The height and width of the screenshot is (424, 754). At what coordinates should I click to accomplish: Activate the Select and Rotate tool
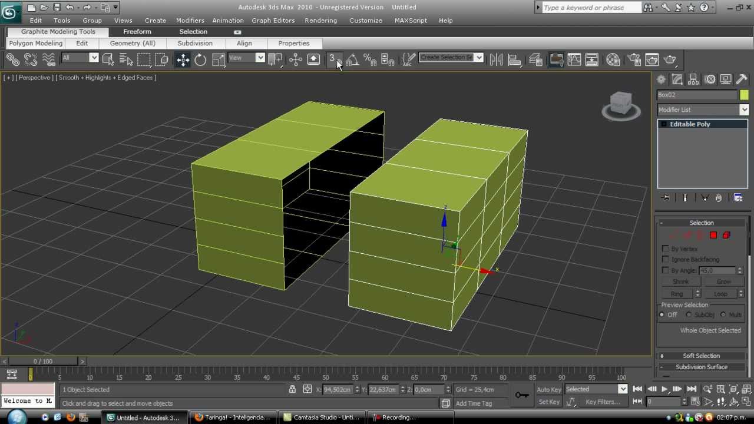tap(200, 59)
